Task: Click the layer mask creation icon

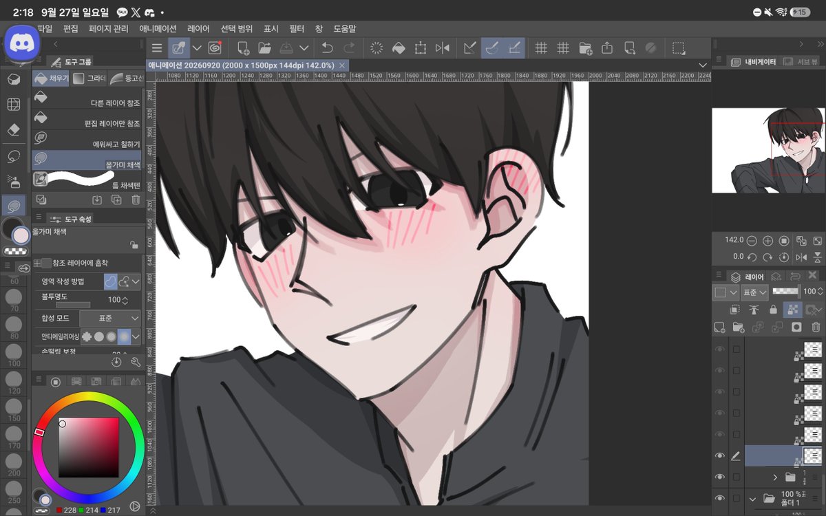Action: [x=796, y=327]
